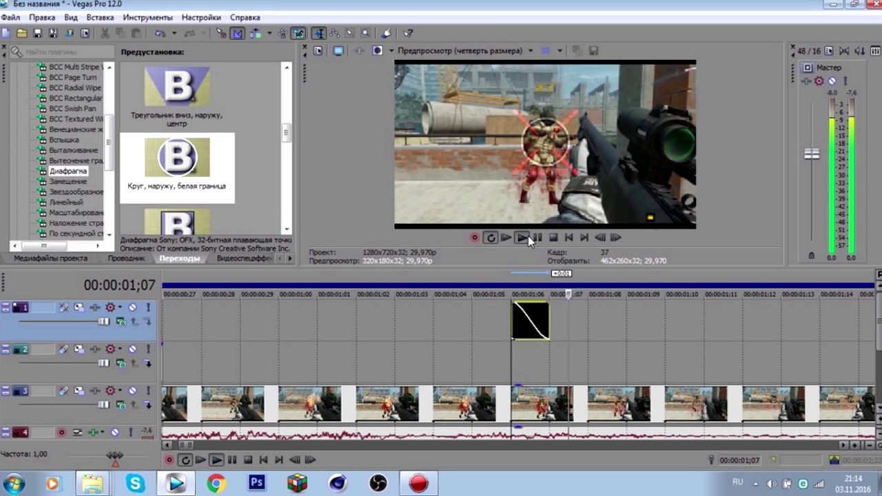Viewport: 882px width, 496px height.
Task: Select the Selection Edit tool
Action: [x=351, y=33]
